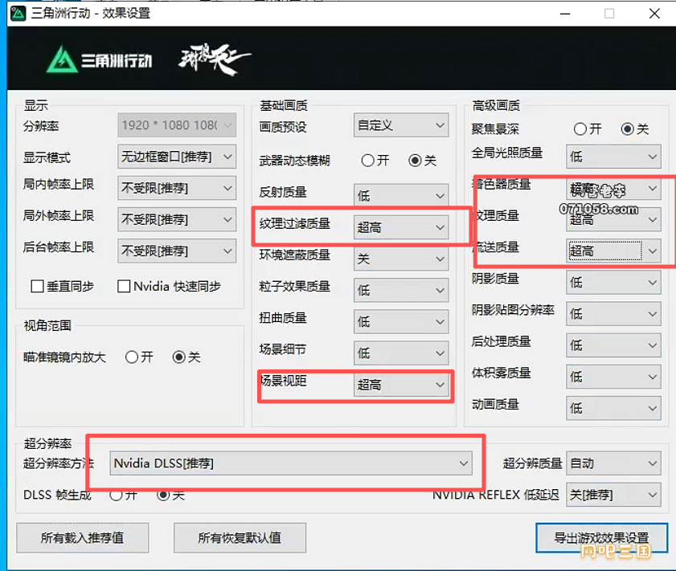Expand the 场景视距 dropdown
The height and width of the screenshot is (571, 676).
click(400, 385)
